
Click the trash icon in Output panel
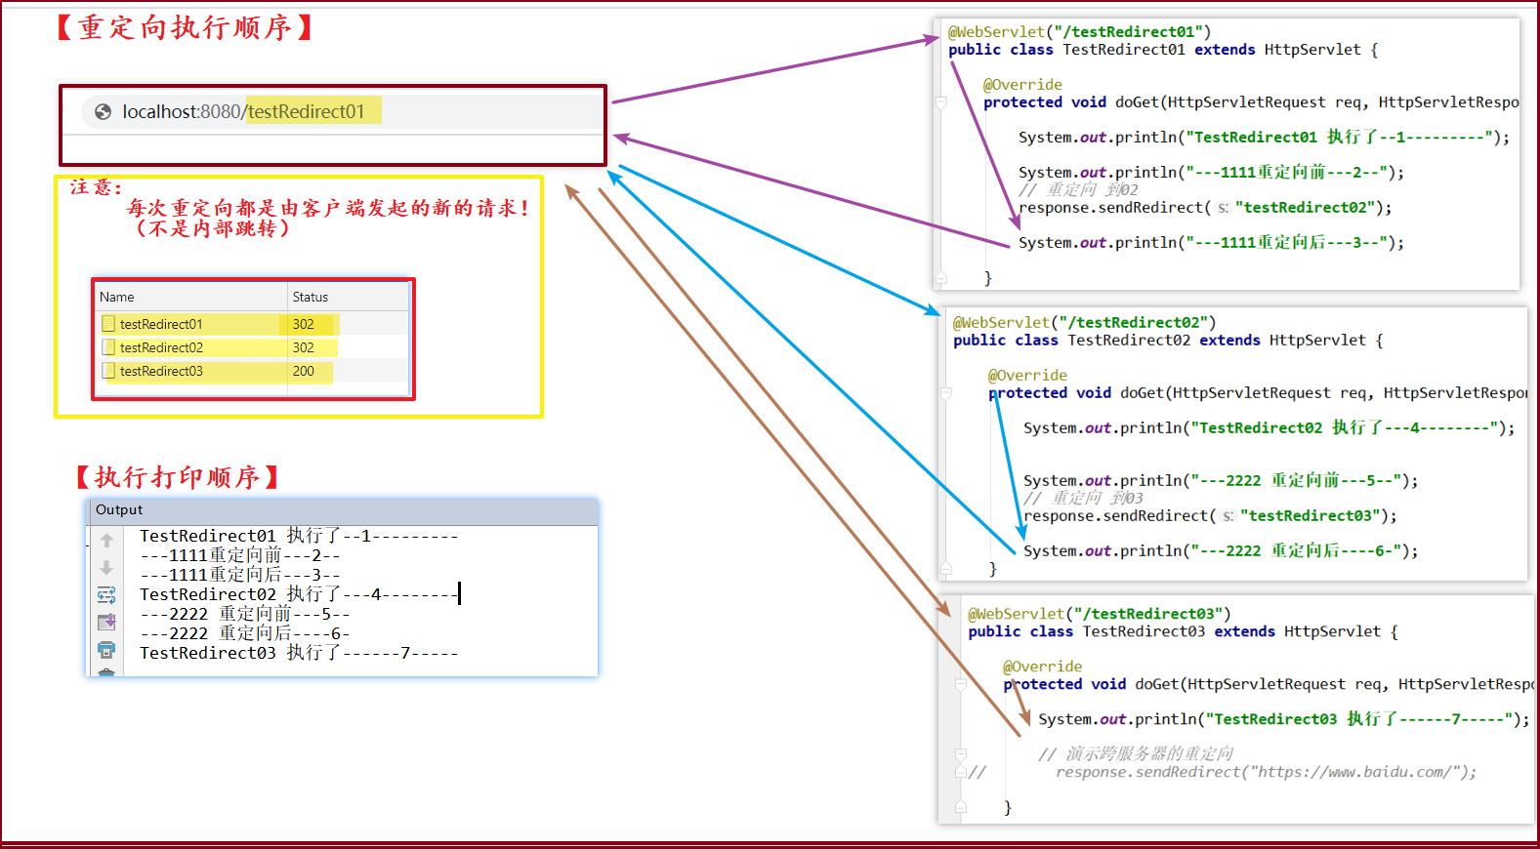click(106, 672)
